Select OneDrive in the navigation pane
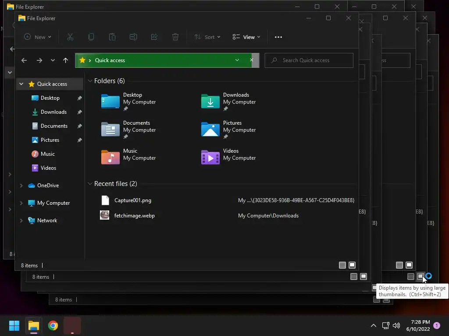The image size is (449, 336). click(48, 185)
